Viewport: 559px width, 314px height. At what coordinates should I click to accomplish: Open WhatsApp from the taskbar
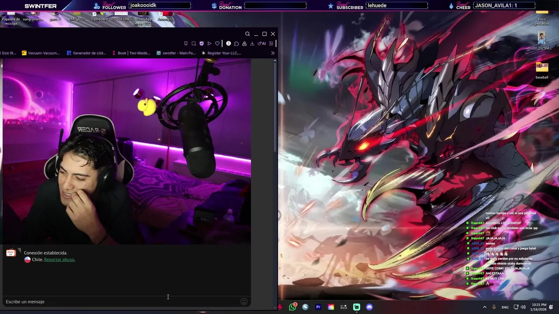tap(293, 307)
